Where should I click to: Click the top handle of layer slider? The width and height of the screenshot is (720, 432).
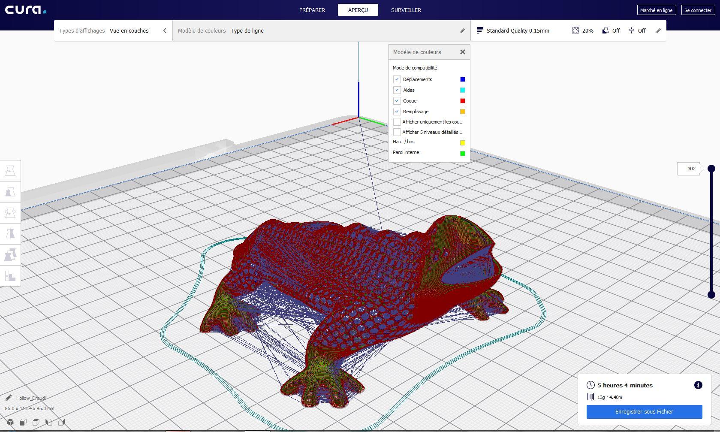(711, 169)
